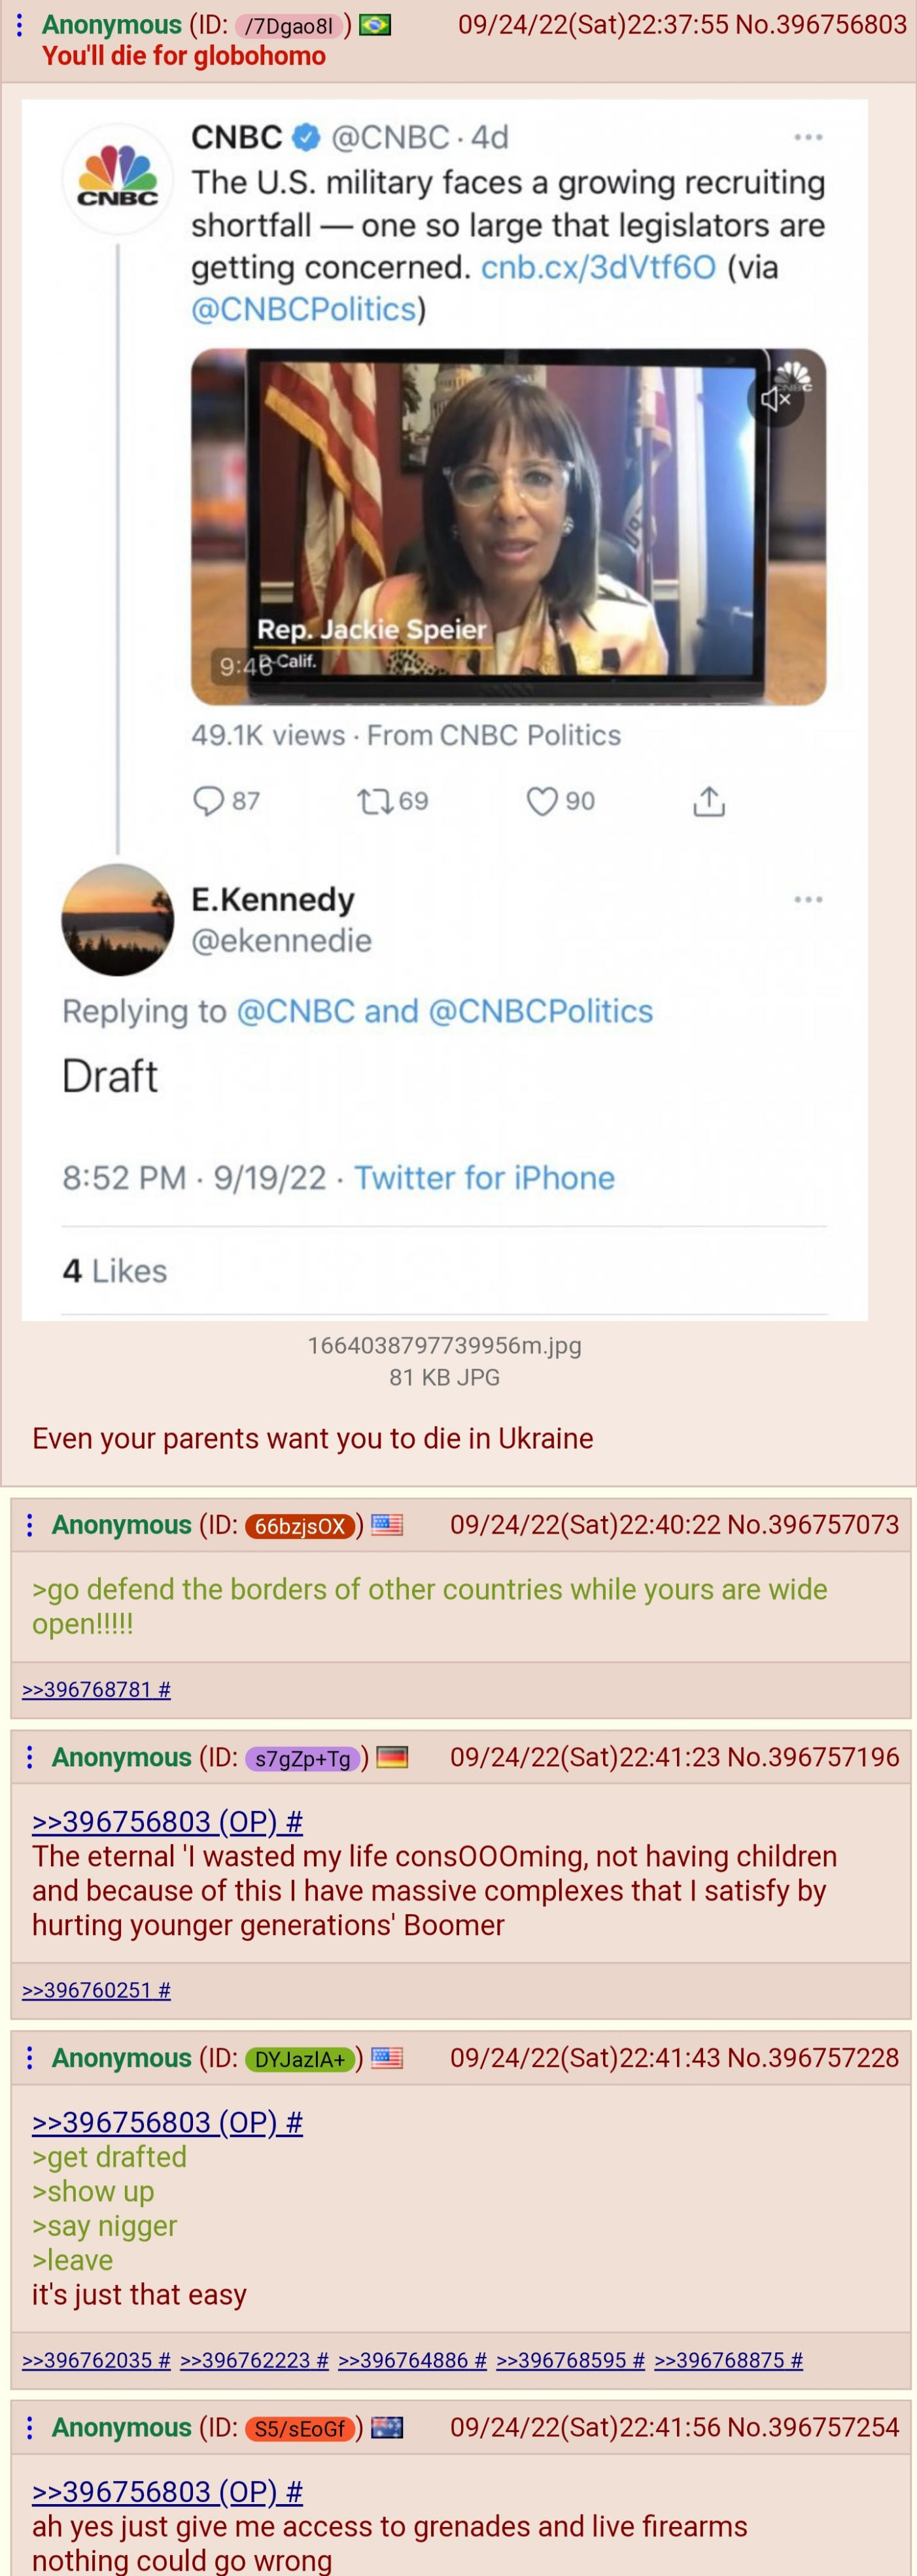917x2576 pixels.
Task: Click the share/upload icon on the CNBC tweet
Action: pos(710,799)
